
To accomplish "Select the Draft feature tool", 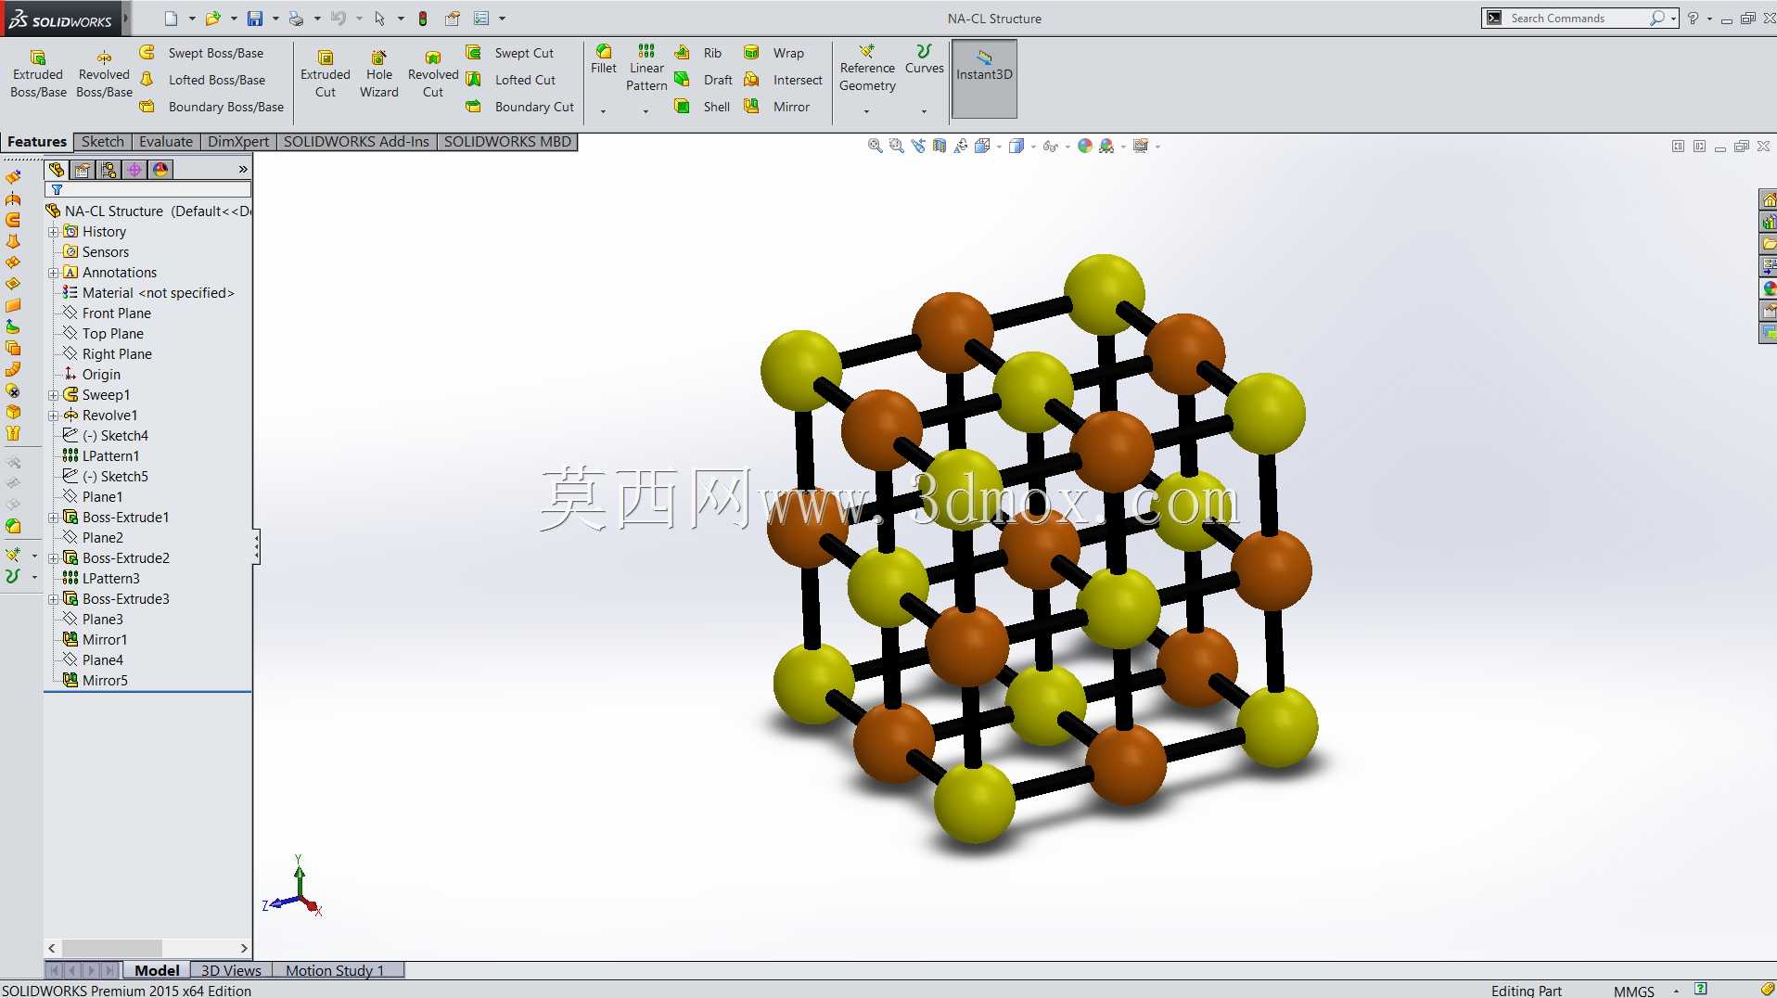I will coord(704,80).
